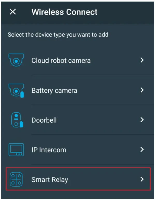This screenshot has width=156, height=200.
Task: Close the Wireless Connect screen with X
Action: (13, 12)
